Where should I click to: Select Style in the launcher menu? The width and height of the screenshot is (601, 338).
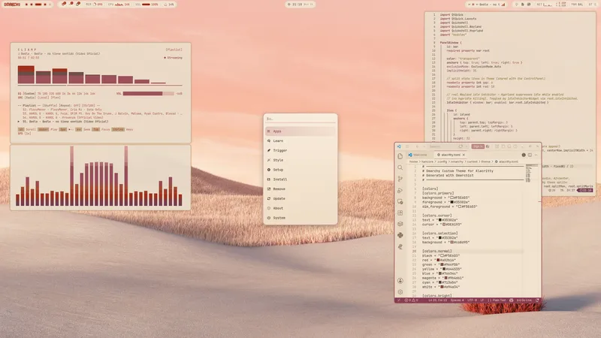click(x=300, y=160)
